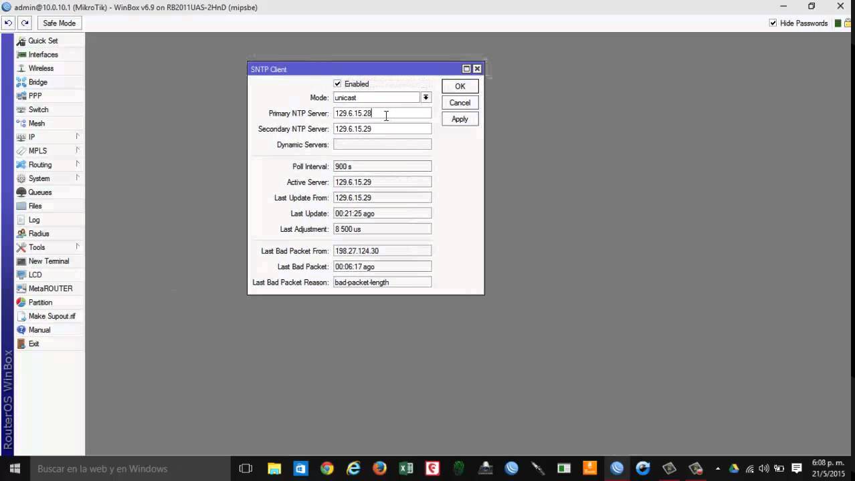Open Interfaces menu item
Screen dimensions: 855x481
pyautogui.click(x=50, y=55)
